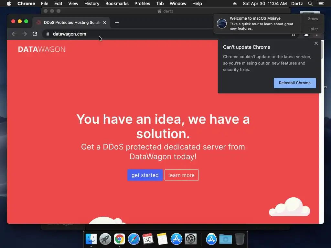Open Google Chrome from the Dock
This screenshot has height=248, width=331.
pos(120,239)
